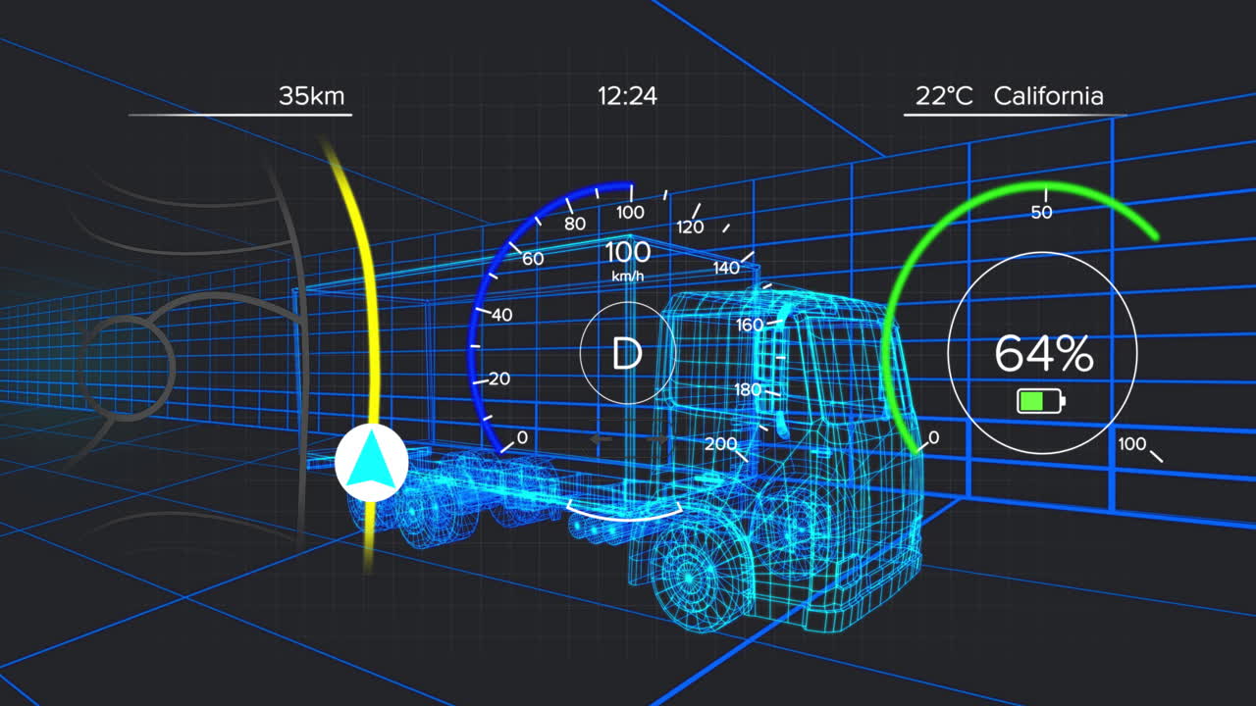Click the 20 mark on speedometer
The height and width of the screenshot is (706, 1256).
pos(499,378)
